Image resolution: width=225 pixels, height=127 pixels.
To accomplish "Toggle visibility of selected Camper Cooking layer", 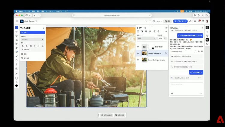I will 138,53.
